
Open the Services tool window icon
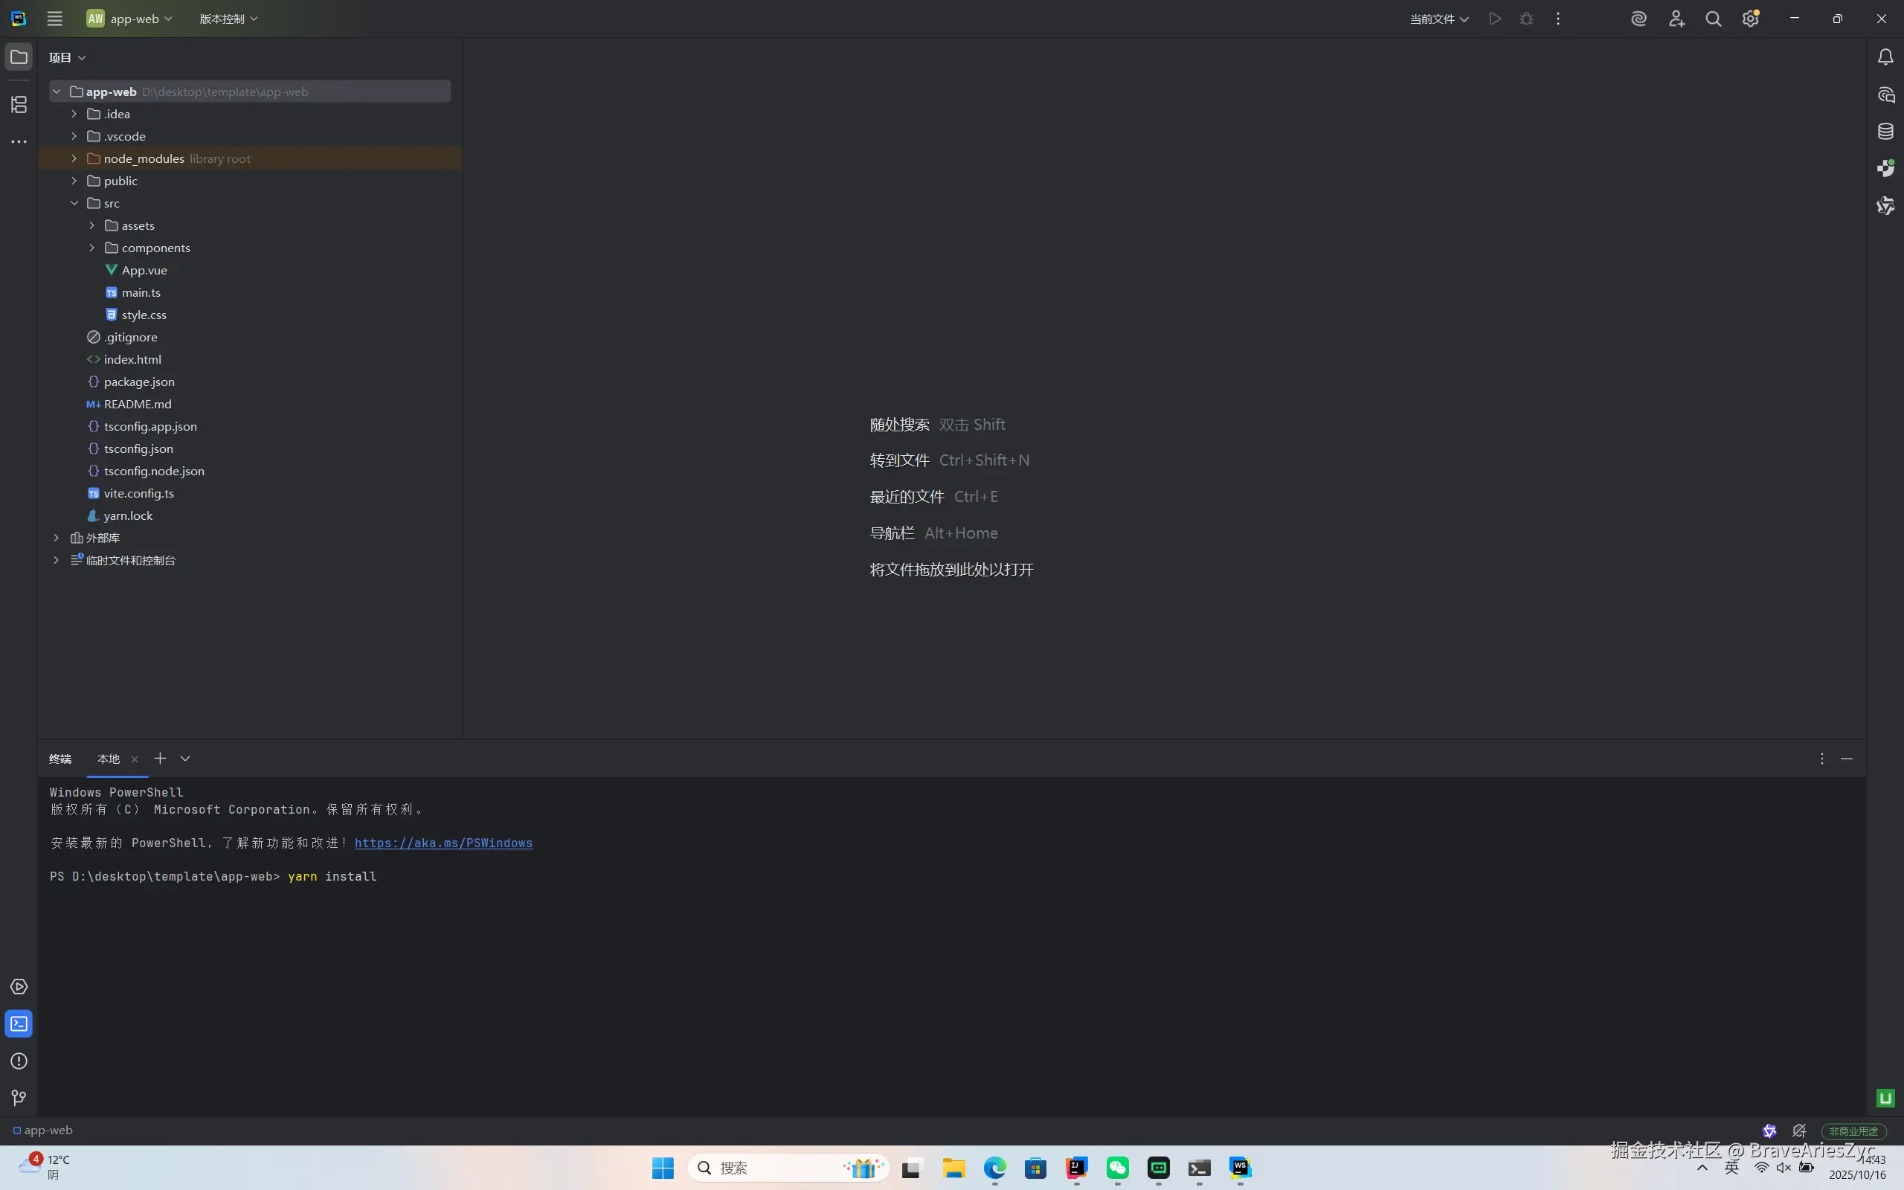[19, 987]
